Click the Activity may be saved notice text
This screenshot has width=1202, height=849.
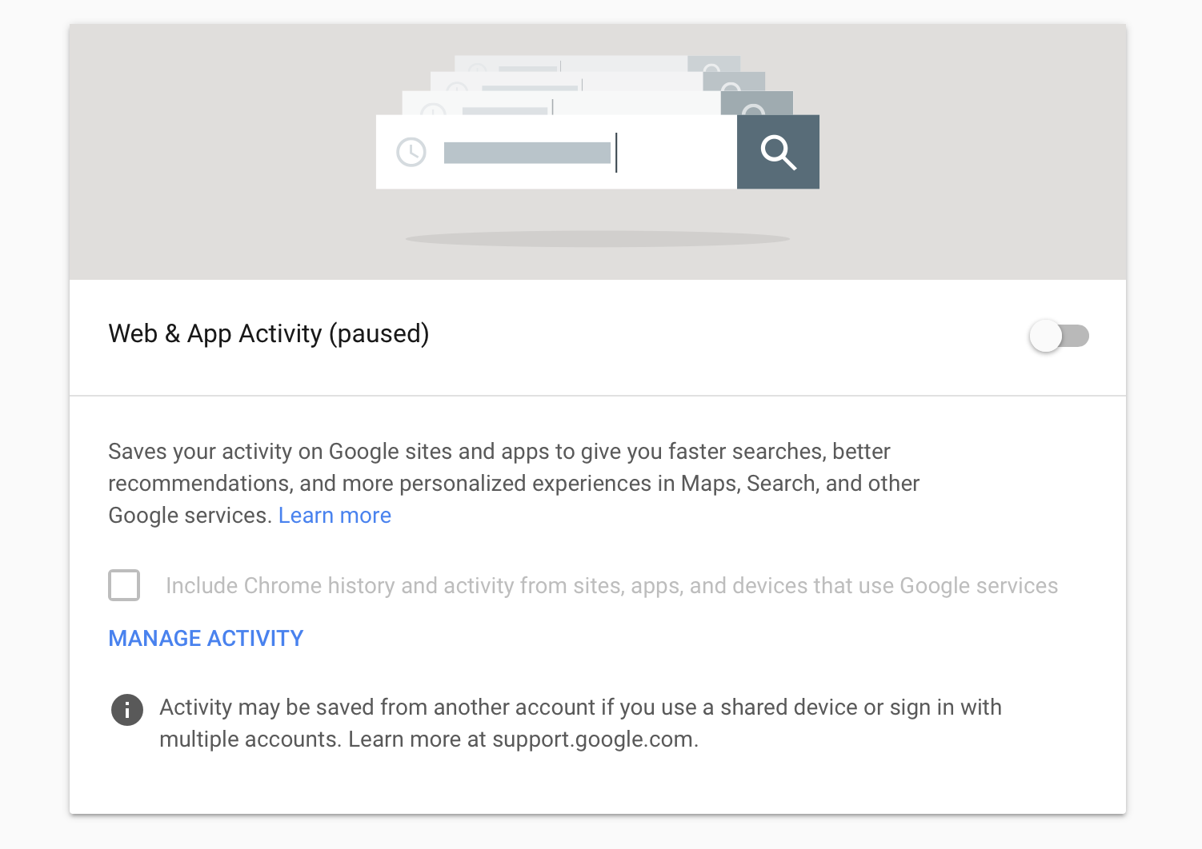(x=580, y=723)
